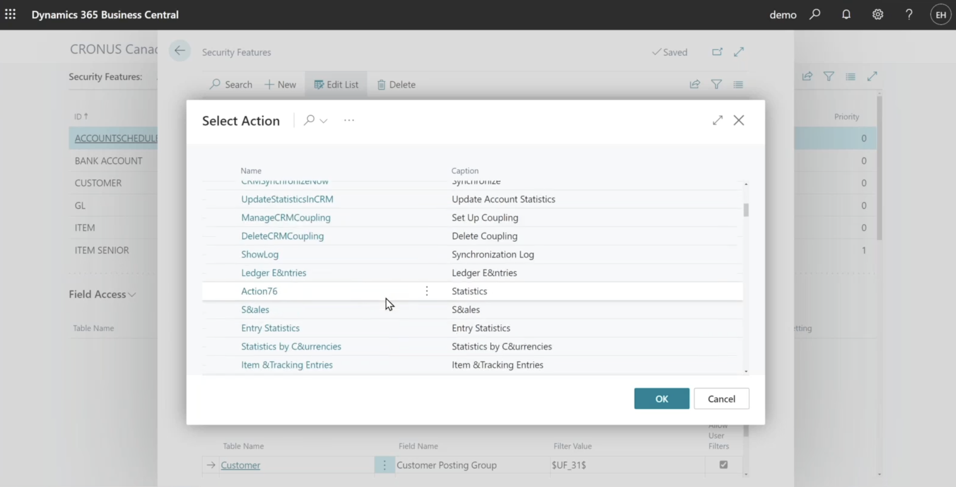The height and width of the screenshot is (487, 956).
Task: Expand the search dropdown chevron in Select Action
Action: [x=323, y=120]
